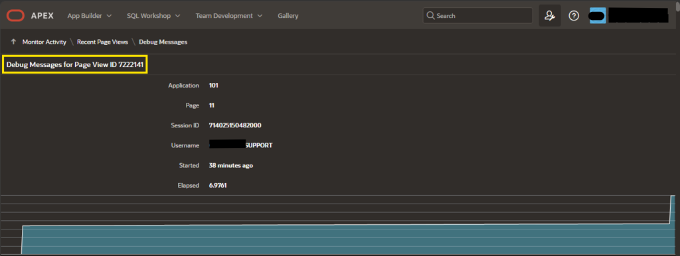Click the search magnifier icon
Image resolution: width=680 pixels, height=256 pixels.
click(430, 16)
